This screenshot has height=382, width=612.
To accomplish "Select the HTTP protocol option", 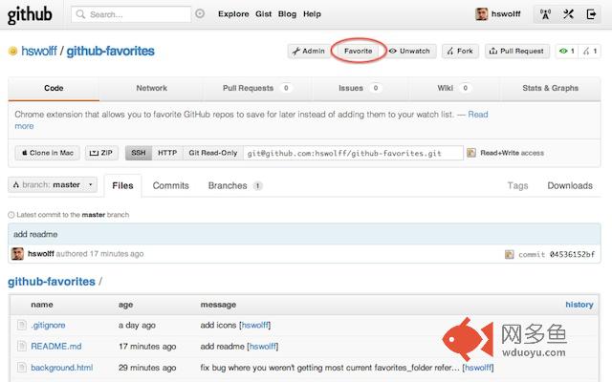I will [167, 153].
